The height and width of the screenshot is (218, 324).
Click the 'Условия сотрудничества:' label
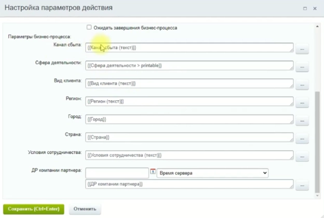click(55, 153)
